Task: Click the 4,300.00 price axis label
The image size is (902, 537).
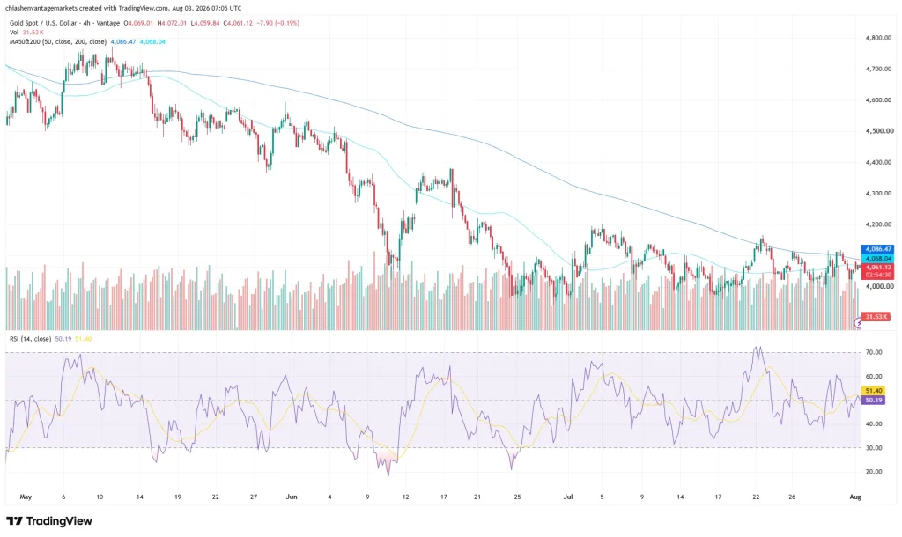Action: [879, 193]
